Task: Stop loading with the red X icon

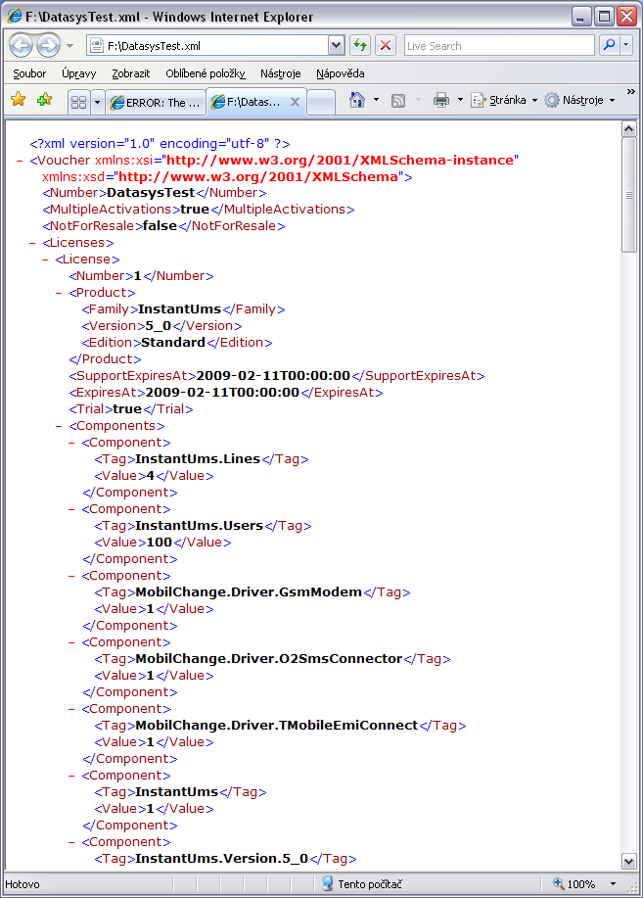Action: coord(386,45)
